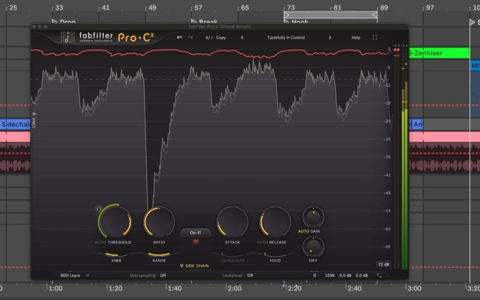Open the Tastefully in Control preset menu

click(x=286, y=37)
